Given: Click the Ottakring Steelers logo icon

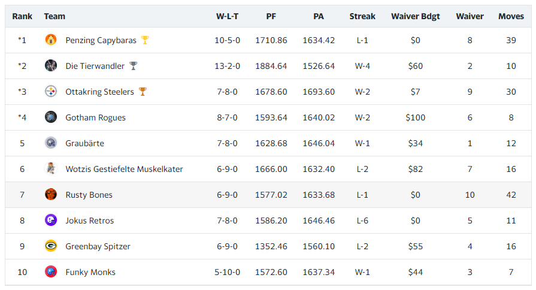Looking at the screenshot, I should coord(51,91).
